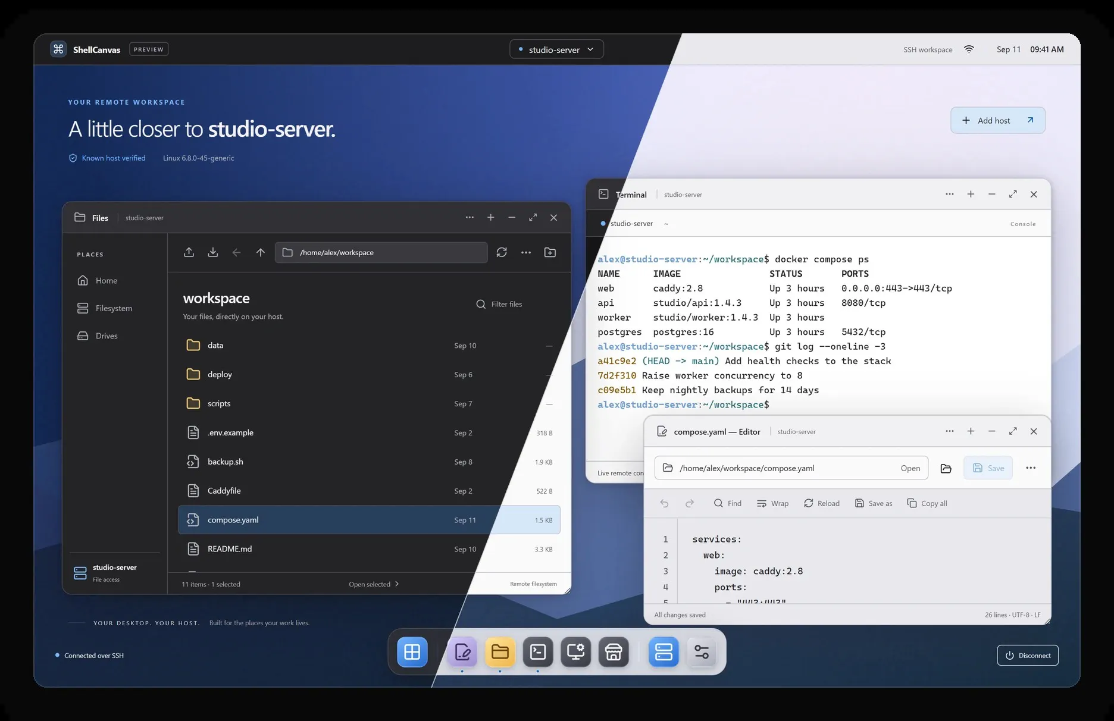1114x721 pixels.
Task: Go up one folder in Files
Action: coord(260,252)
